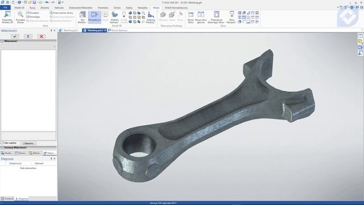This screenshot has width=364, height=205.
Task: Click bottom icon in viewport right toolbar
Action: 360,53
